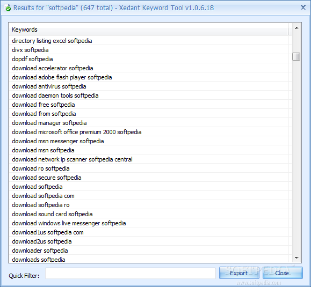Screen dimensions: 311x287
Task: Click the vertical scrollbar thumb
Action: pyautogui.click(x=296, y=56)
